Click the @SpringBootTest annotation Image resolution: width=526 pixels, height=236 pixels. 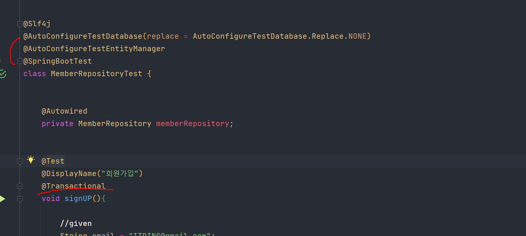tap(57, 61)
